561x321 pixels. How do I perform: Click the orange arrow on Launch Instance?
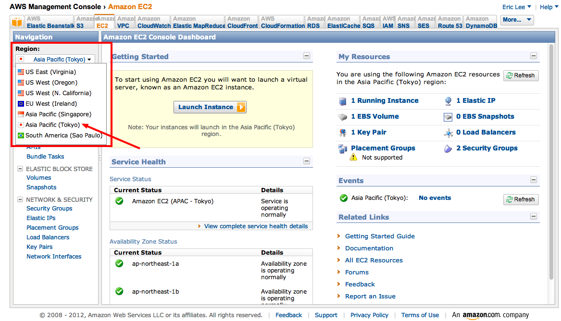(x=241, y=107)
